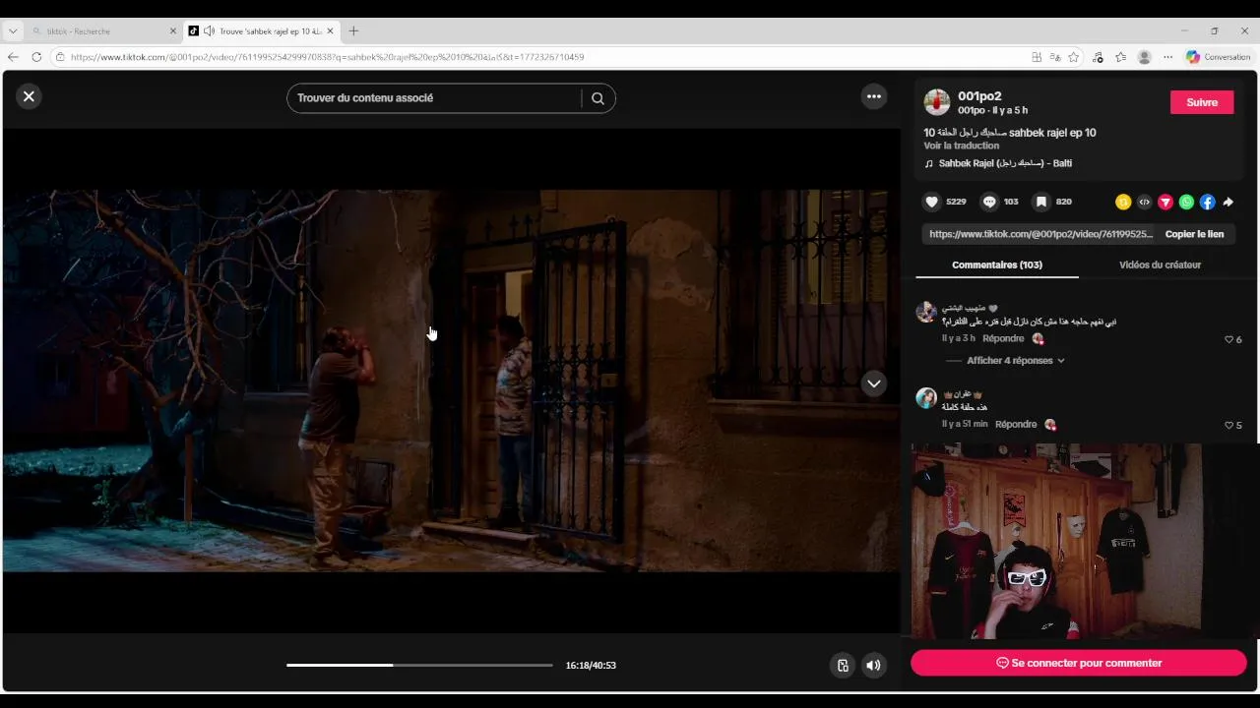Open the three-dots more options on video
1260x708 pixels.
click(873, 96)
